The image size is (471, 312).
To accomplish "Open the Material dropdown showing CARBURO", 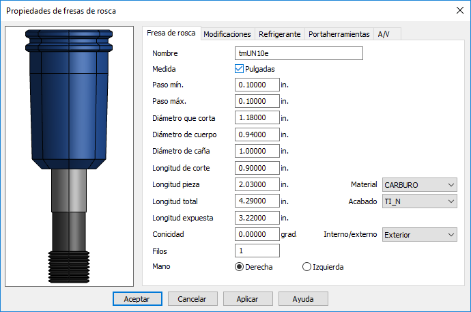I will click(419, 185).
